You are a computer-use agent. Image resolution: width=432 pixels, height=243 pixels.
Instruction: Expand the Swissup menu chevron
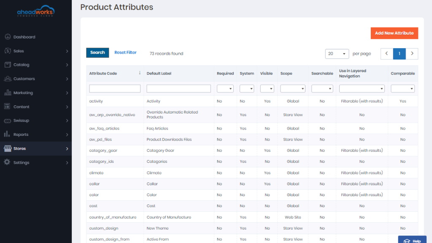coord(67,121)
